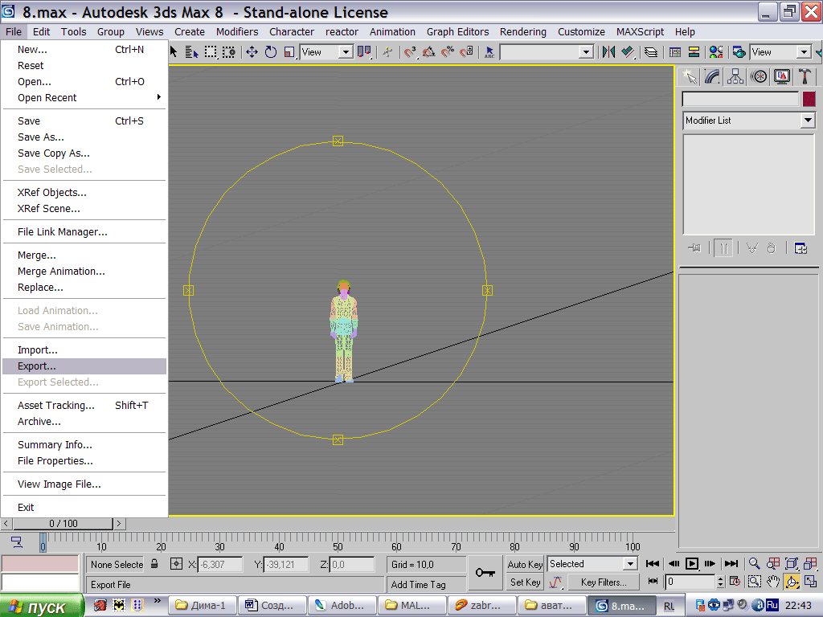Viewport: 823px width, 617px height.
Task: Select the Zoom viewport tool
Action: pyautogui.click(x=754, y=564)
